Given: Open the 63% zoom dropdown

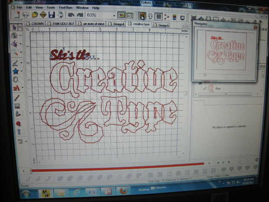Looking at the screenshot, I should [114, 16].
